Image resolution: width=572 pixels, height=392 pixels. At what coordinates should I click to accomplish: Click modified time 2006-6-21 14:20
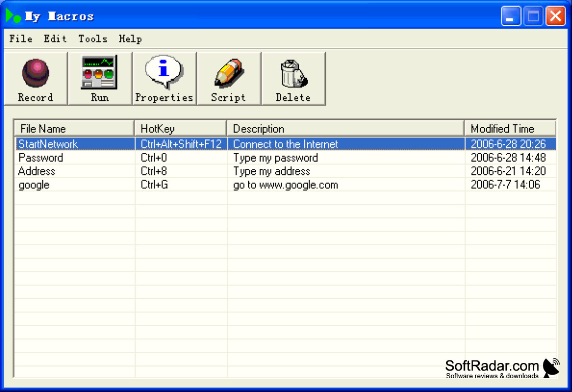(x=508, y=171)
